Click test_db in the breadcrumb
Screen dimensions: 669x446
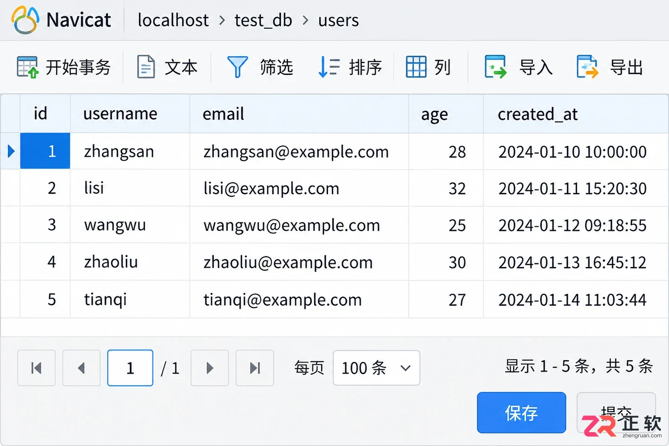pyautogui.click(x=263, y=20)
